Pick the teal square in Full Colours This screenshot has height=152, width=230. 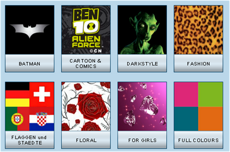186,119
